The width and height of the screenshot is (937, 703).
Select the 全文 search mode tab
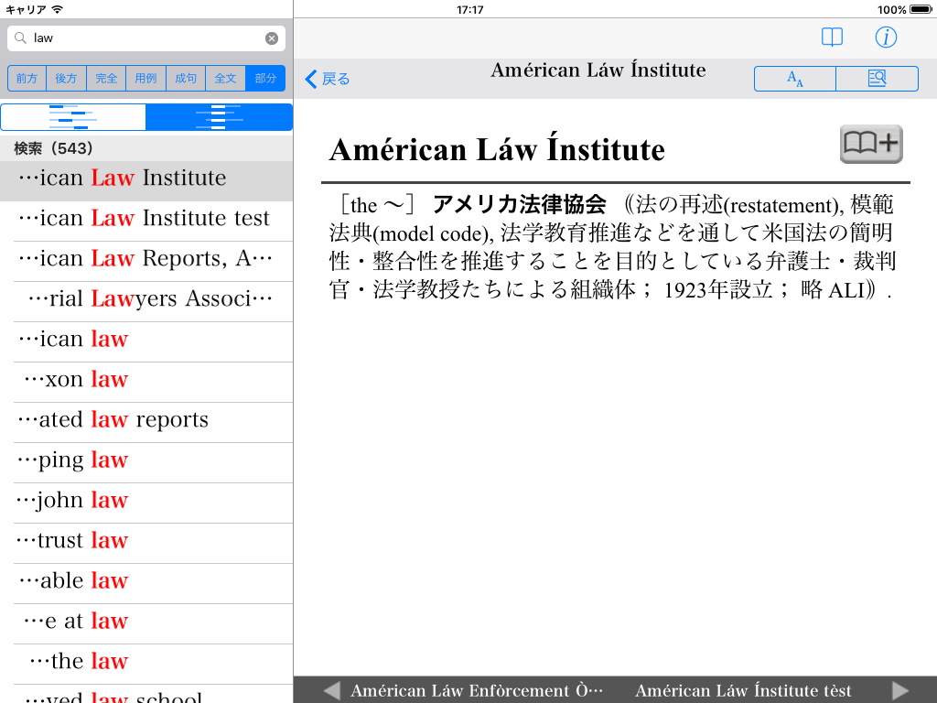tap(225, 79)
